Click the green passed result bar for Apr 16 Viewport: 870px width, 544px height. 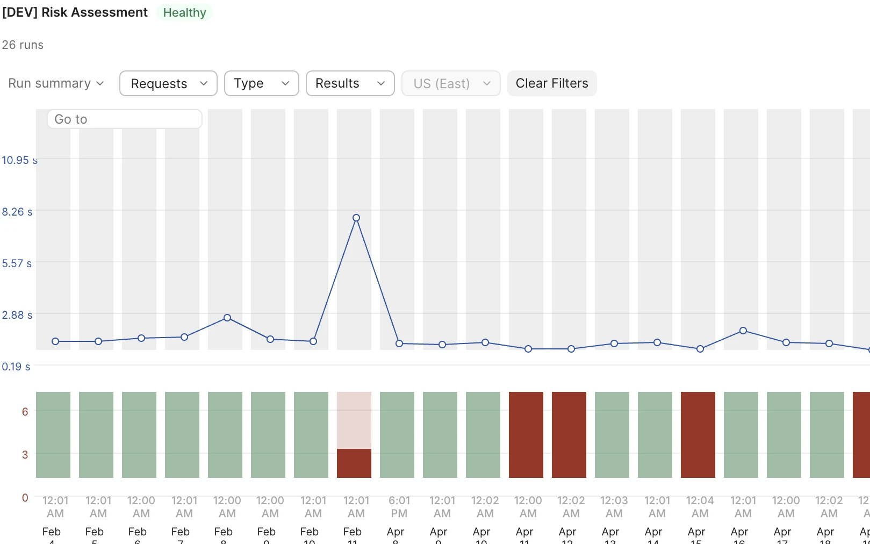741,435
